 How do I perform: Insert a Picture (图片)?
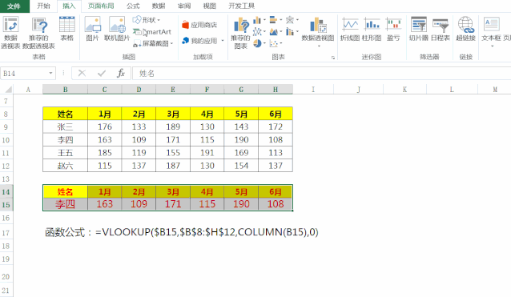pos(93,30)
